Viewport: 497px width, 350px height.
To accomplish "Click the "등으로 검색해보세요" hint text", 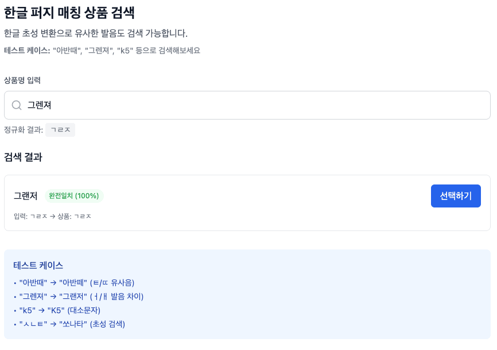I will tap(168, 50).
